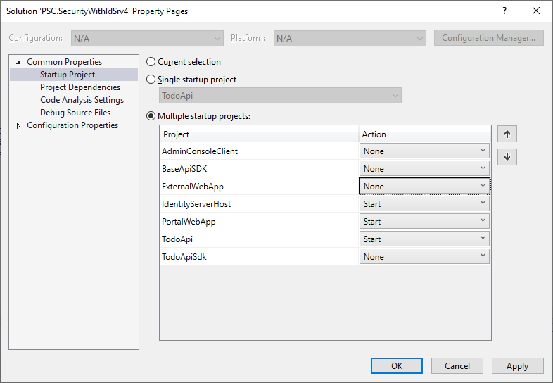The height and width of the screenshot is (383, 553).
Task: Select the TodoApi project row in the list
Action: [259, 239]
